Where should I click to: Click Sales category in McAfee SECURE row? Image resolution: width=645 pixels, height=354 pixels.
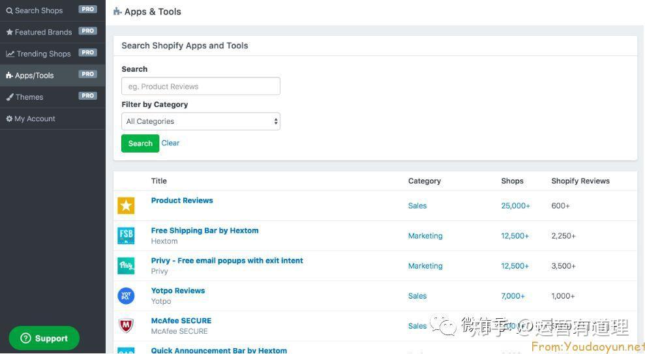click(417, 325)
